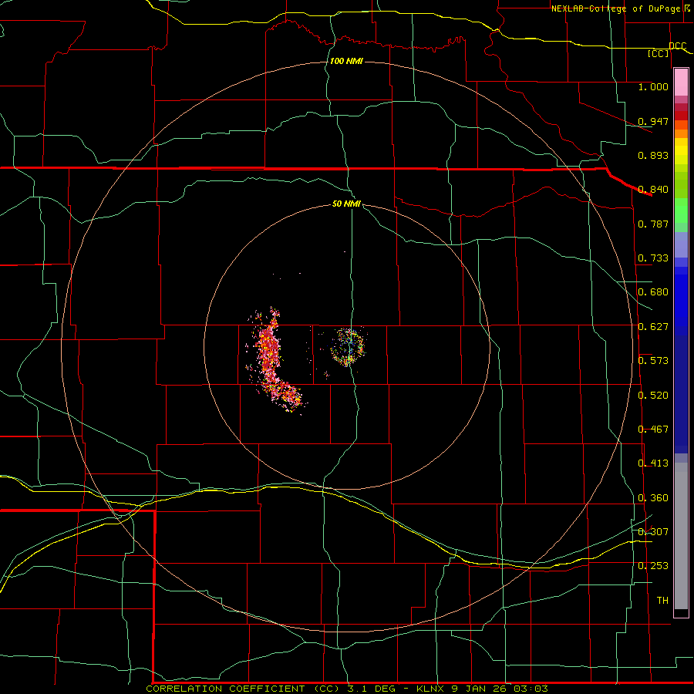
Task: Click the 100 NMI range ring label
Action: (x=346, y=61)
